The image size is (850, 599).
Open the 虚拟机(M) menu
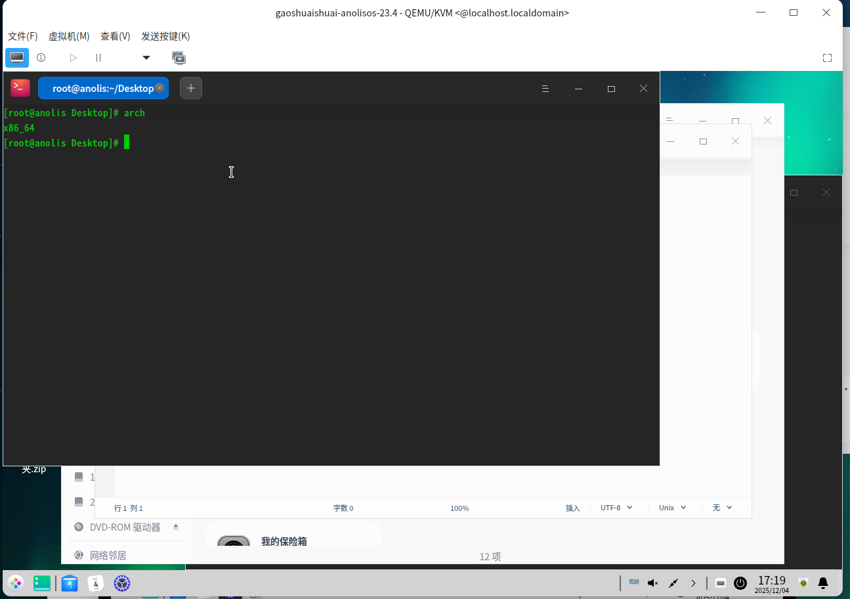click(69, 36)
